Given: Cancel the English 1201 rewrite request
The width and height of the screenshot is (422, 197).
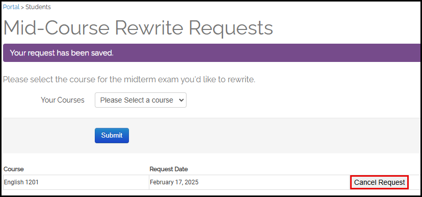Looking at the screenshot, I should click(x=379, y=182).
